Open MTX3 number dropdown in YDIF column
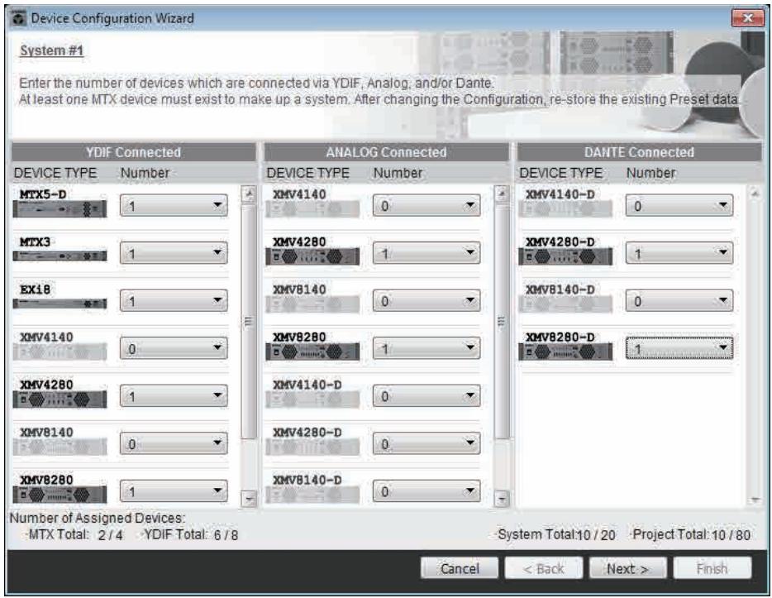Screen dimensions: 772x598 [174, 253]
